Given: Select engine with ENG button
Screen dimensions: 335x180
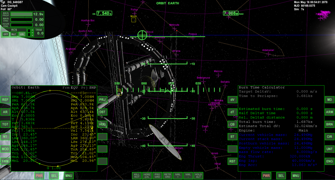Looking at the screenshot, I should click(x=330, y=161).
